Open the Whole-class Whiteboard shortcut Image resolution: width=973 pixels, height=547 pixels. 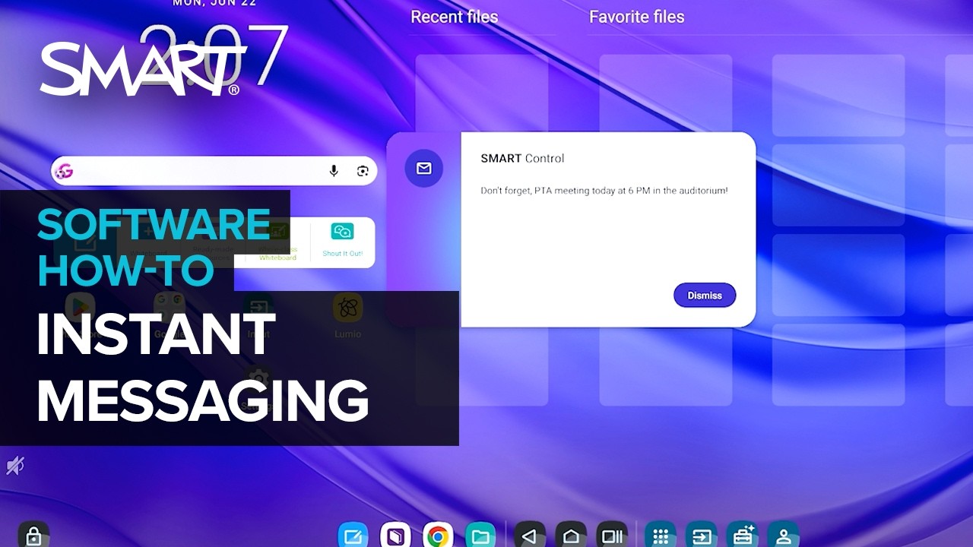(277, 243)
